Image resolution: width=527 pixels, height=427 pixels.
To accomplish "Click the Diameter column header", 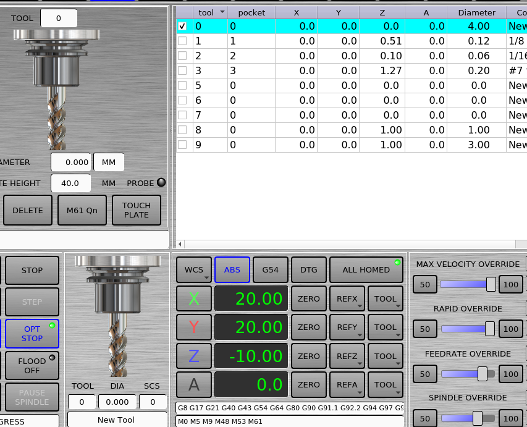I will pyautogui.click(x=476, y=13).
